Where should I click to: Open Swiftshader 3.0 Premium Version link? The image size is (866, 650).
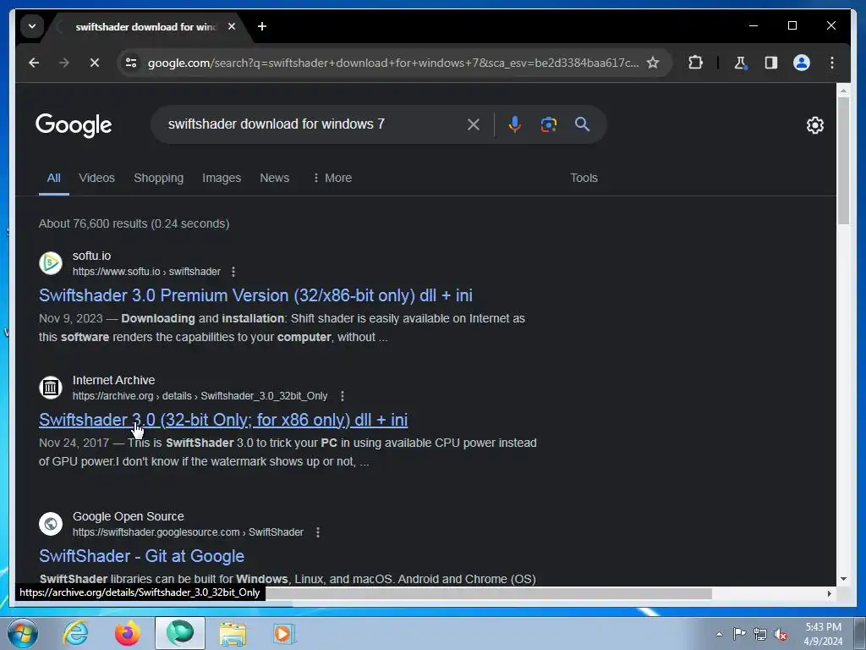tap(255, 295)
